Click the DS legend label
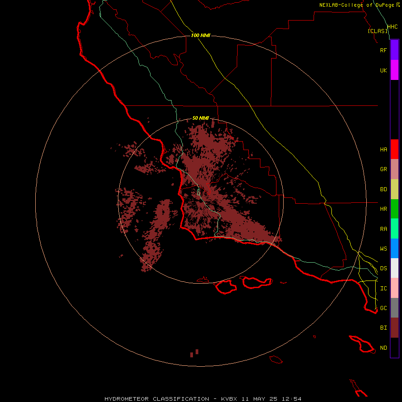 383,268
